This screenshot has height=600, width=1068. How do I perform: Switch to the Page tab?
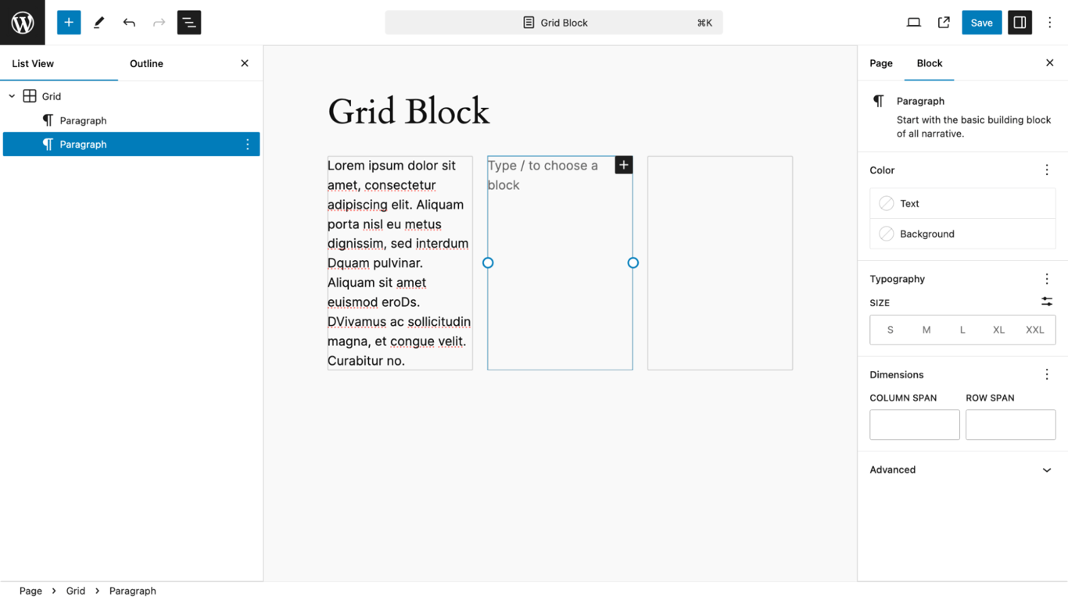880,63
